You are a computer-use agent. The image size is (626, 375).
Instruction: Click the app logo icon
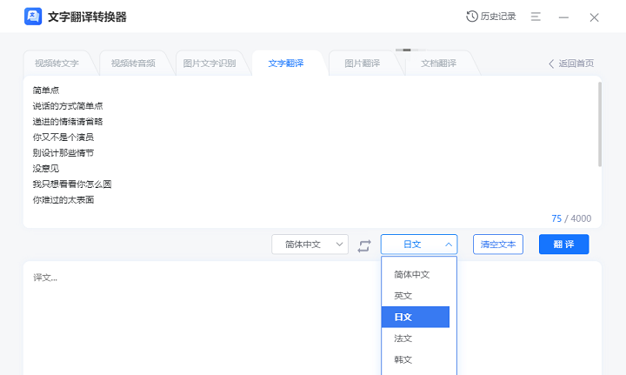33,17
